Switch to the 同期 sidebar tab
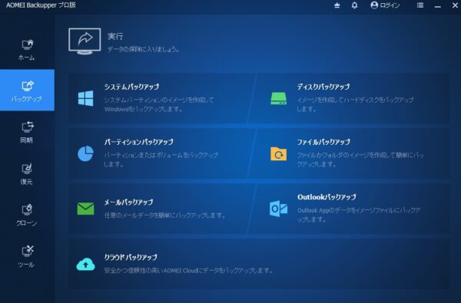Screen dimensions: 461x303 point(27,132)
